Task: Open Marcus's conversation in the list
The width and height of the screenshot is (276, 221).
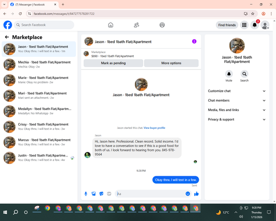Action: click(39, 142)
